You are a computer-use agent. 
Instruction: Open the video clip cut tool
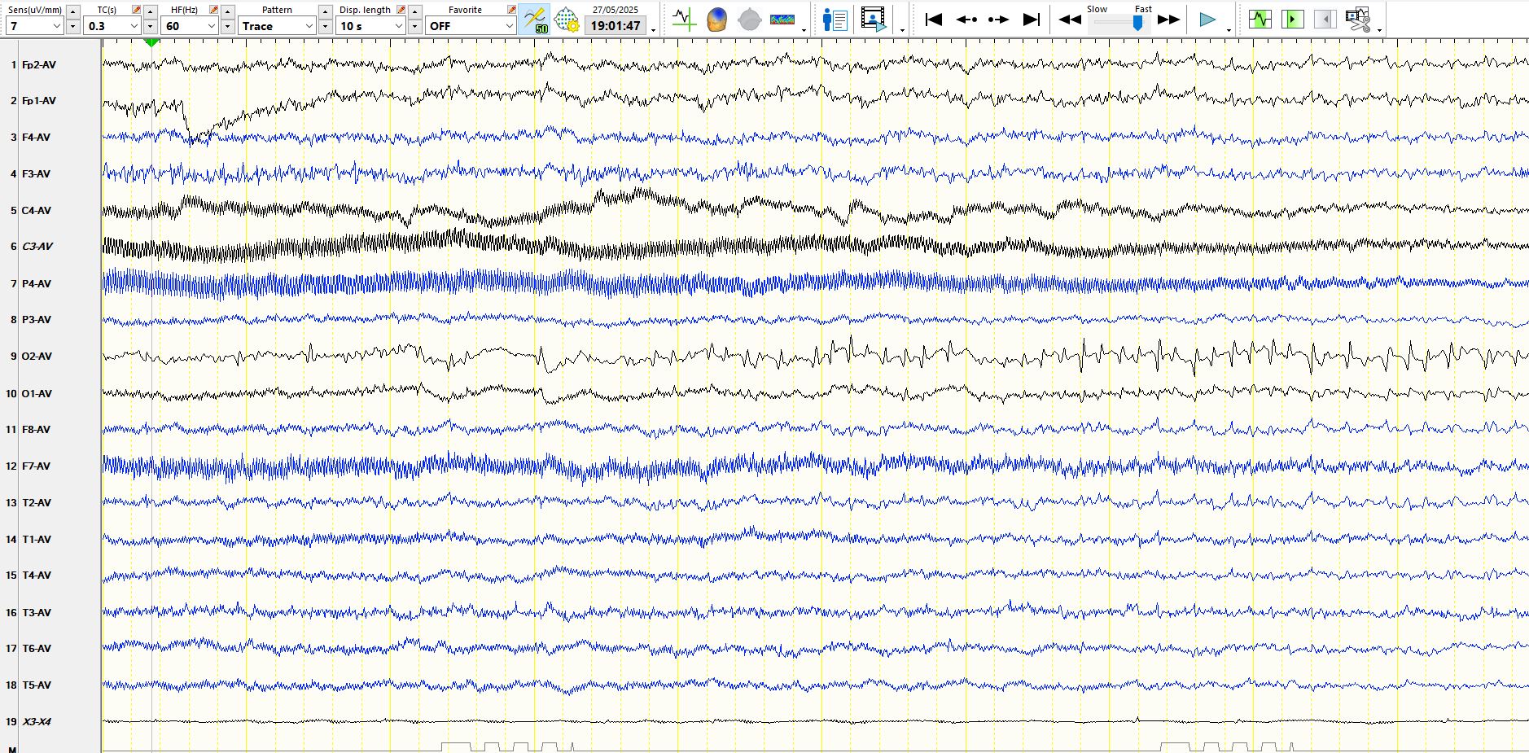pyautogui.click(x=1357, y=20)
